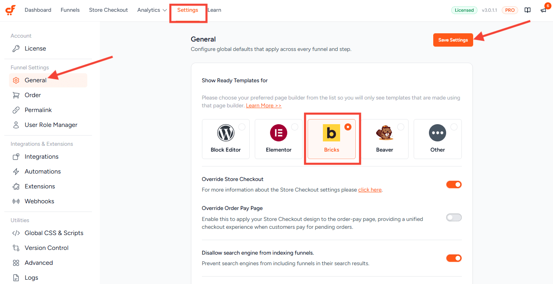Click the User Role Manager person icon

click(x=16, y=125)
